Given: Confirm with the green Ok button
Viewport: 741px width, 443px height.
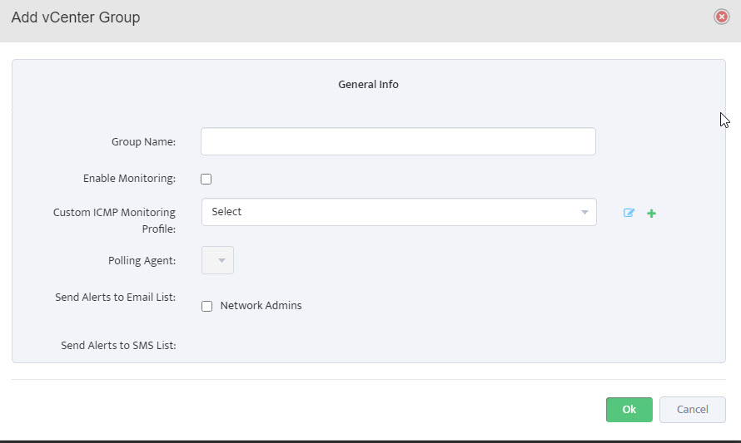Looking at the screenshot, I should point(629,410).
